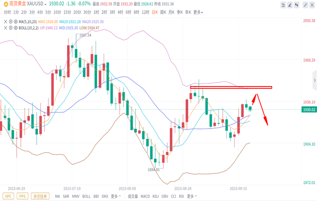
Task: Click the fullscreen expand arrows icon
Action: (x=306, y=5)
